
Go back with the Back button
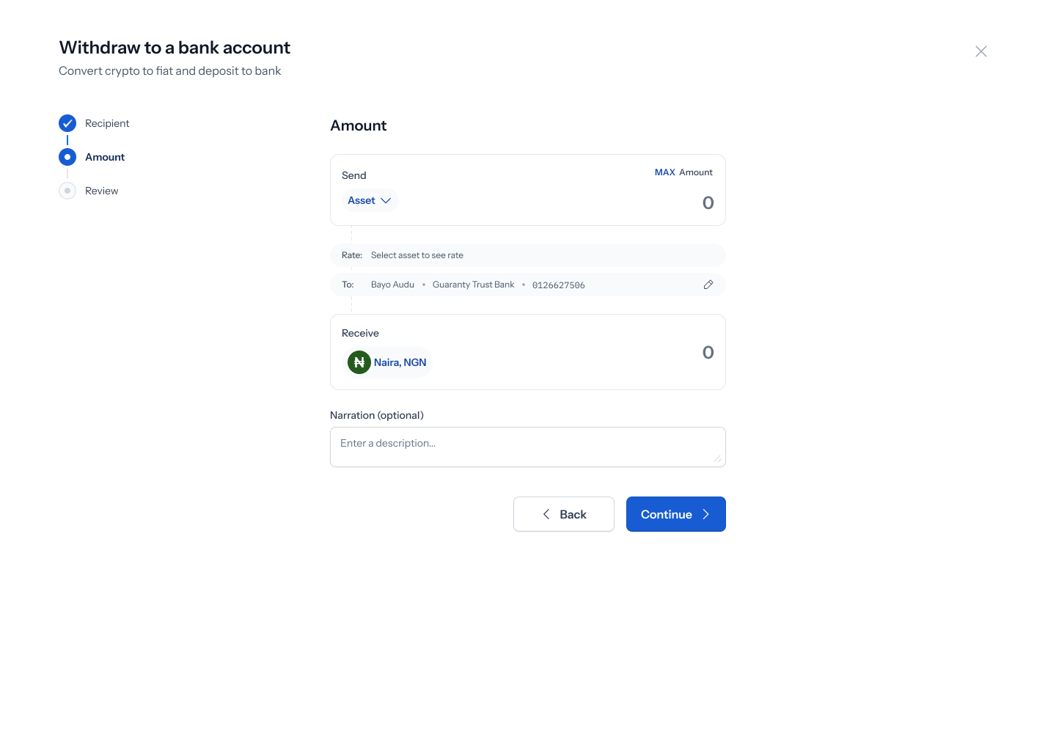tap(564, 514)
